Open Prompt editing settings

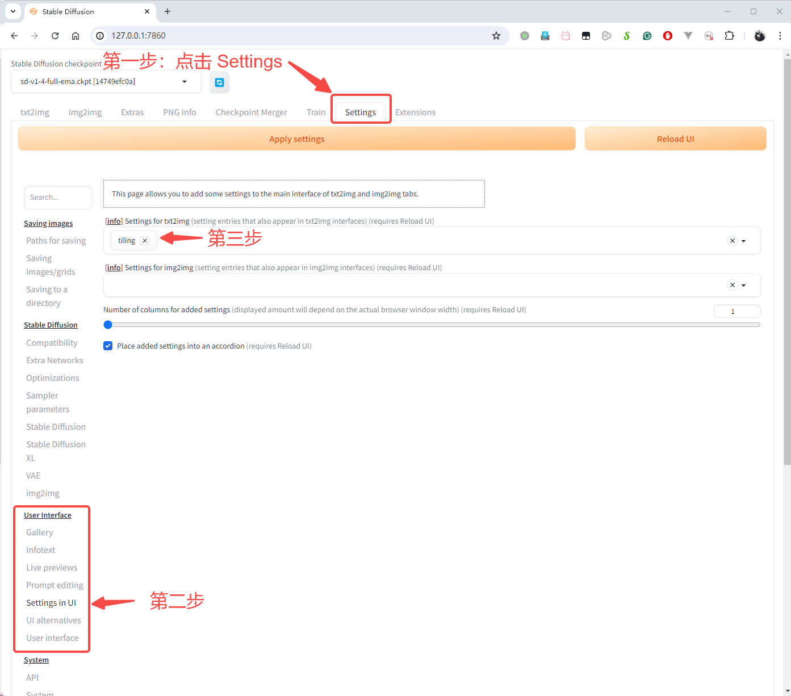coord(55,585)
